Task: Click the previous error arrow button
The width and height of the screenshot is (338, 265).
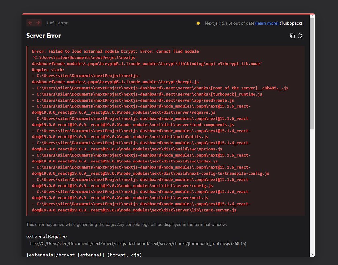Action: tap(30, 23)
